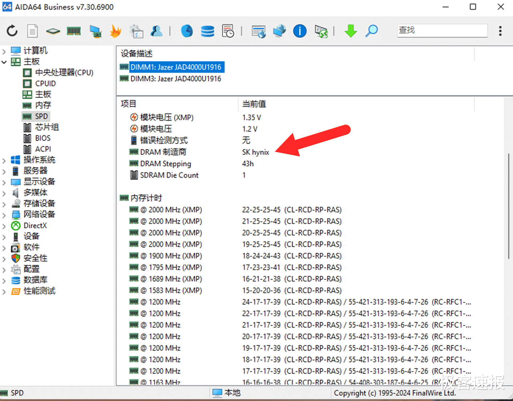The width and height of the screenshot is (513, 401).
Task: Click the 当前值 column header
Action: 254,104
